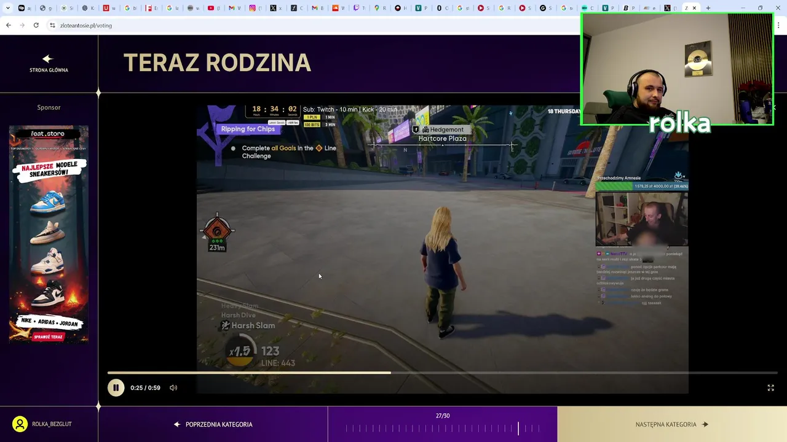Image resolution: width=787 pixels, height=442 pixels.
Task: Switch to the Twitch tab
Action: pos(359,8)
